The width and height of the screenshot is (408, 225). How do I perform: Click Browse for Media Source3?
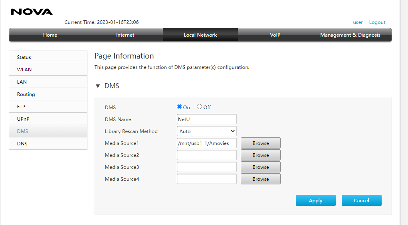click(260, 167)
